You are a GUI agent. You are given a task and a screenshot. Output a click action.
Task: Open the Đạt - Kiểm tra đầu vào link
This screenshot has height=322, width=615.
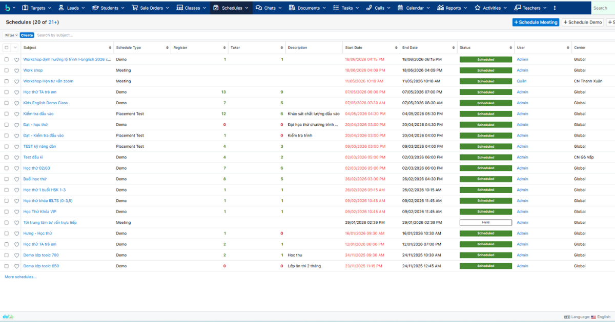(x=44, y=135)
